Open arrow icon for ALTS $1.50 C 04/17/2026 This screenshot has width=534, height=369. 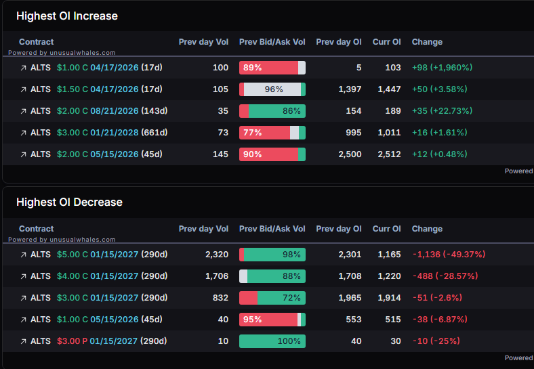(x=23, y=89)
